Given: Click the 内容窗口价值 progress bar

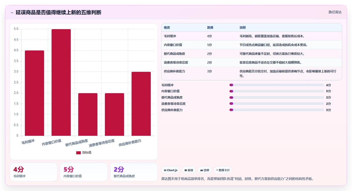Looking at the screenshot, I should 277,91.
